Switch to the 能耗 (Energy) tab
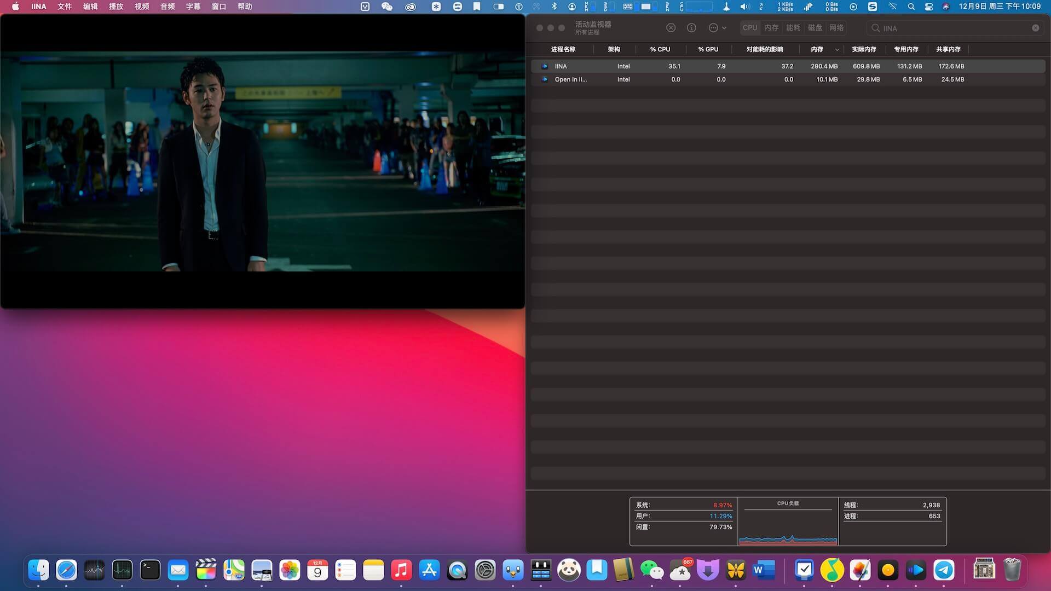 point(793,28)
